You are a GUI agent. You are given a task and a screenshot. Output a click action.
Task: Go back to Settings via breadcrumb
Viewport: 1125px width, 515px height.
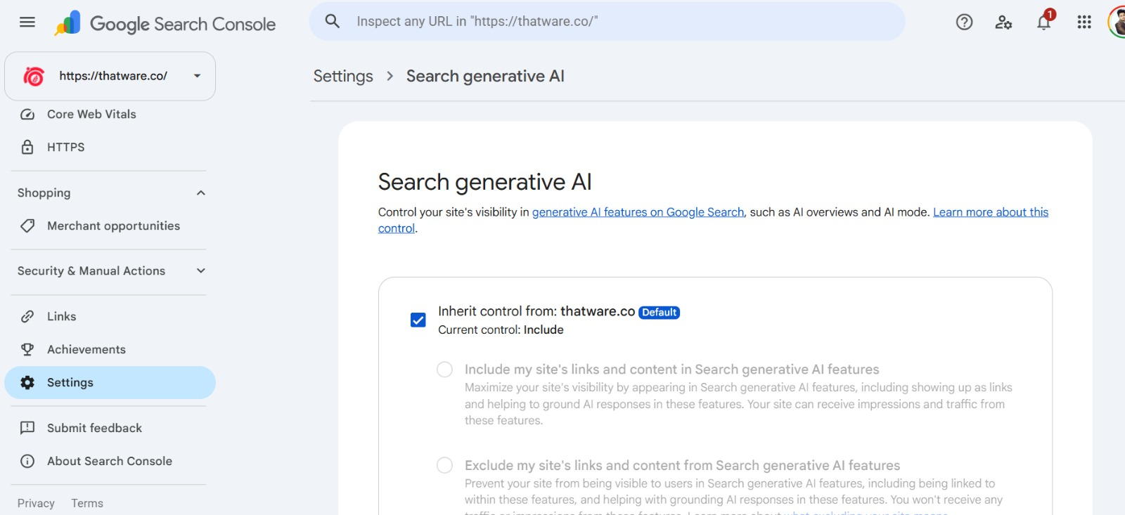coord(343,76)
